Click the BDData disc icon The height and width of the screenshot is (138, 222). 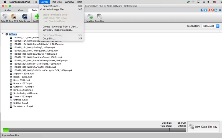(x=7, y=34)
